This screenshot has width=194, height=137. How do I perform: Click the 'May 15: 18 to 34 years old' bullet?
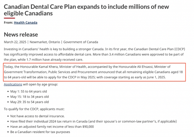(x=29, y=97)
